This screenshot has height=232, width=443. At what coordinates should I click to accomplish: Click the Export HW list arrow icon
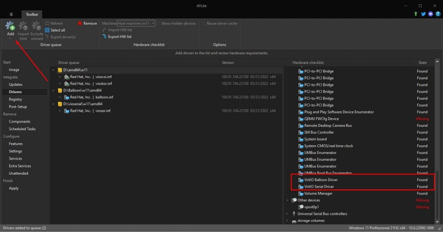coord(104,37)
